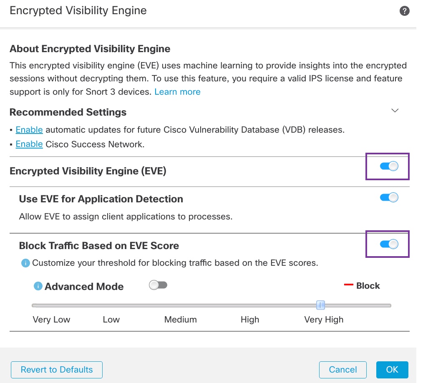The image size is (423, 383).
Task: Click Enable link for Cisco Success Network
Action: click(x=29, y=144)
